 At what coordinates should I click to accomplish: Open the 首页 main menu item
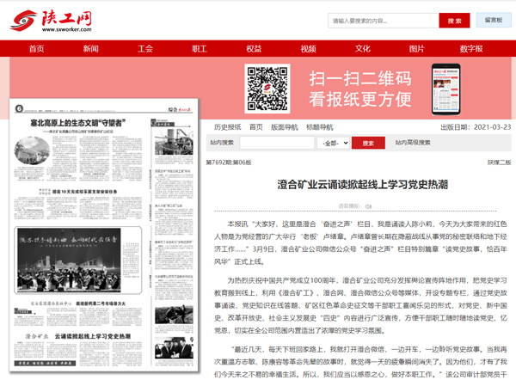(x=36, y=49)
